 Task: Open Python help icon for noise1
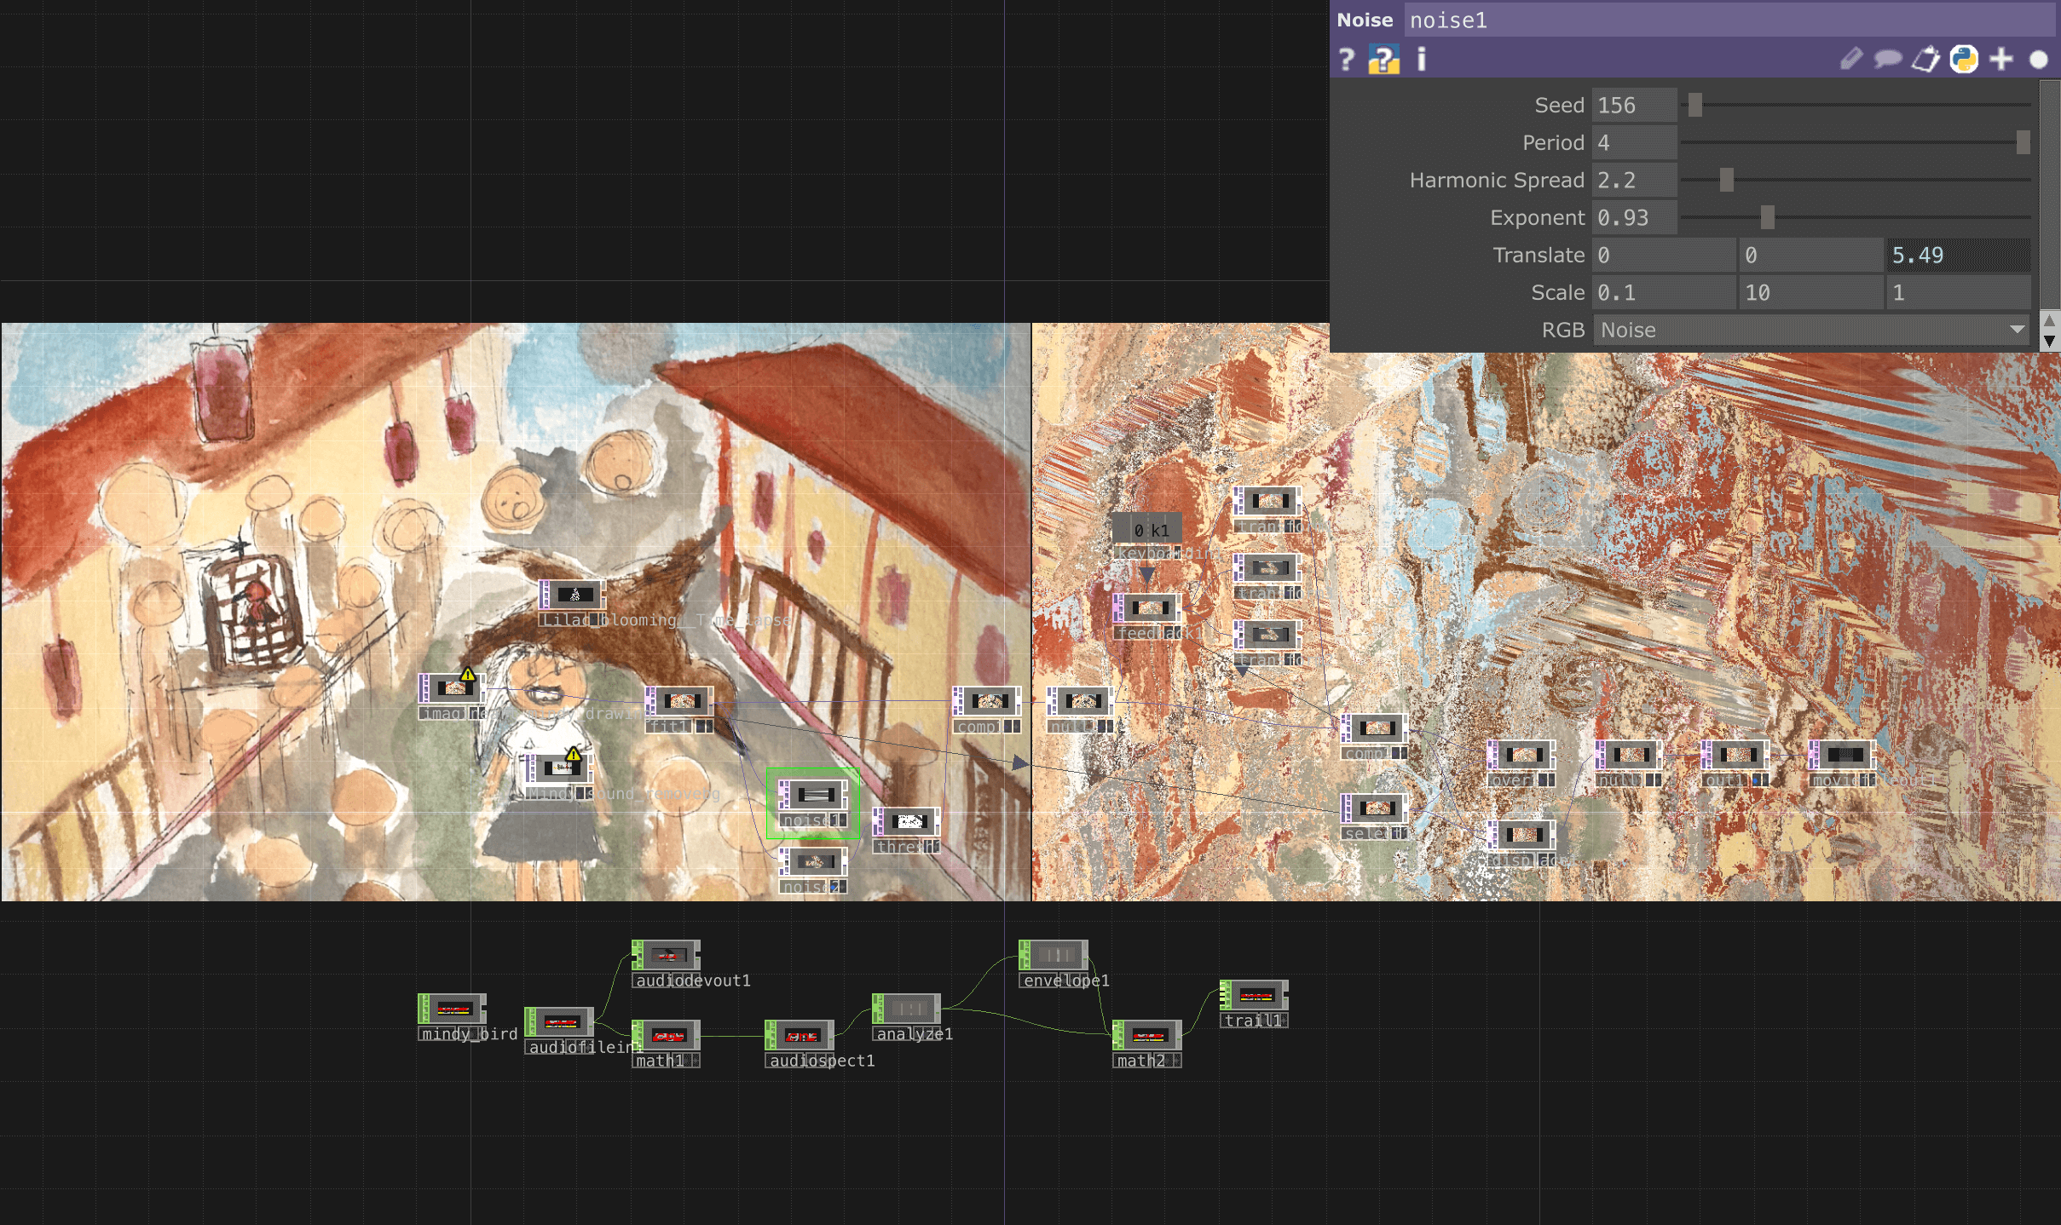click(x=1383, y=60)
